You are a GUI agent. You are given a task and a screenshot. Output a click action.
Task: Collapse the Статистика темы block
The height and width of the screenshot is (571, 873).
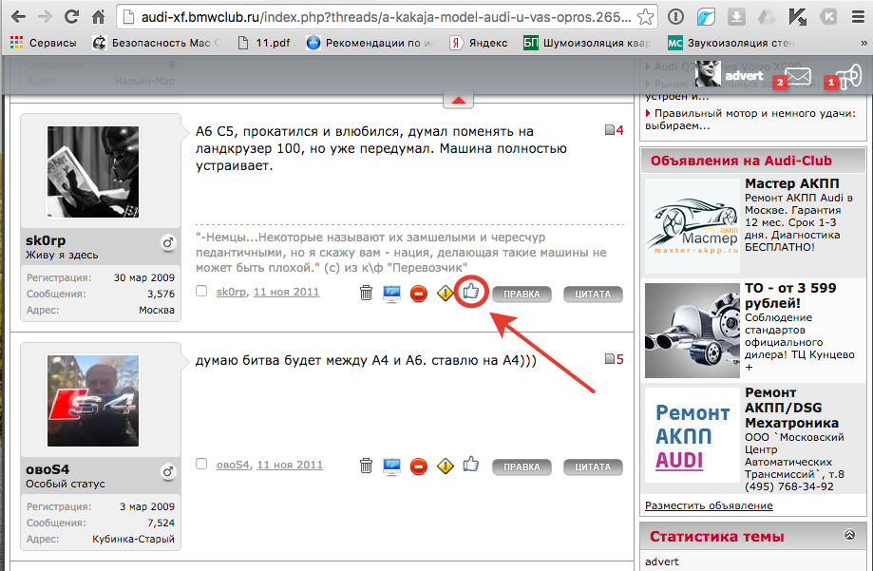849,535
